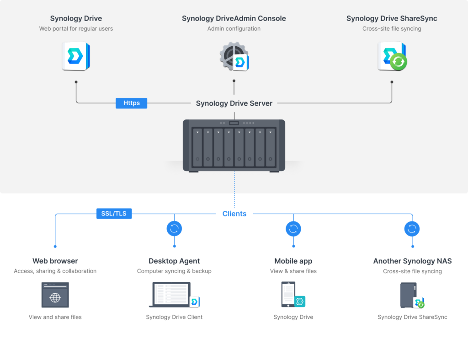The image size is (468, 344).
Task: Click the 'Synology Drive Client' caption
Action: 174,317
